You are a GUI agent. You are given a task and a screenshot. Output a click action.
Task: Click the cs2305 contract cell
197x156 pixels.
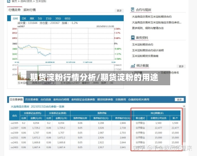tap(15, 123)
